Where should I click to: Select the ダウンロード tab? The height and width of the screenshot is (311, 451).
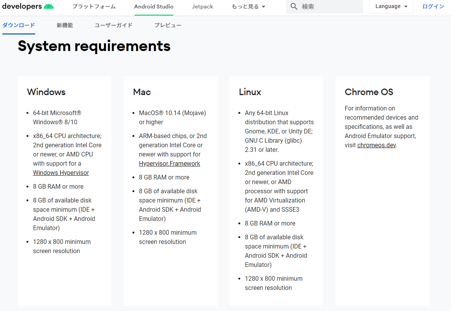[19, 25]
